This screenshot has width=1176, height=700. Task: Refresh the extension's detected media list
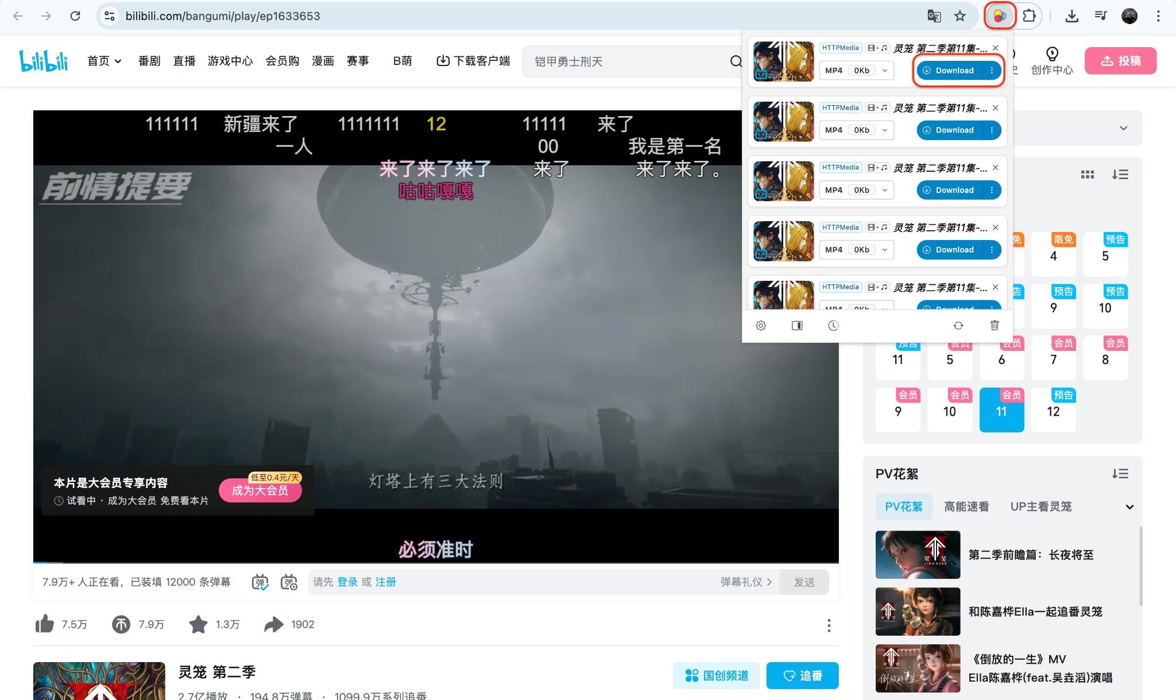pyautogui.click(x=958, y=326)
